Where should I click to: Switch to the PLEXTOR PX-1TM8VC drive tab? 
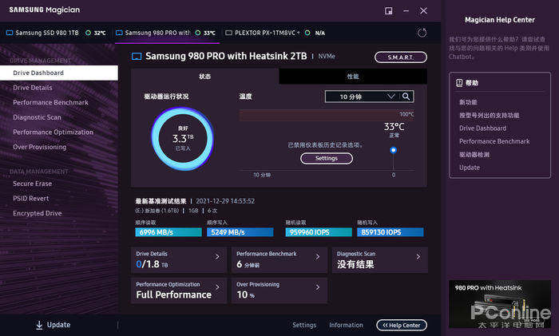point(276,33)
